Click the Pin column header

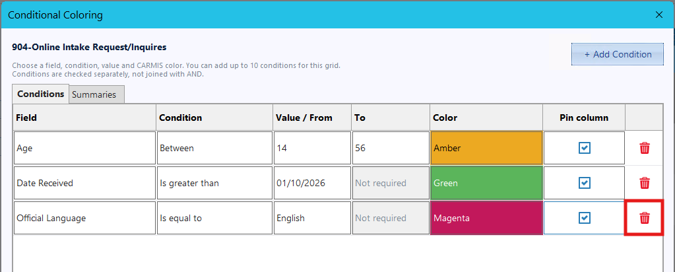click(584, 118)
